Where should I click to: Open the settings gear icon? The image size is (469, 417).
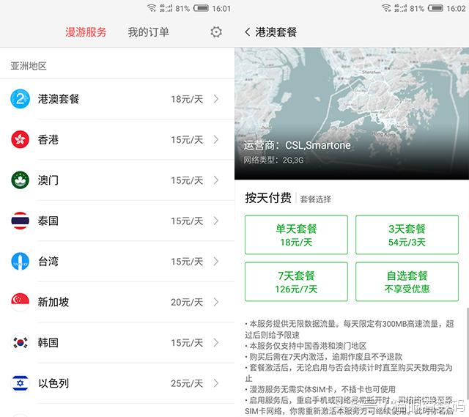click(x=216, y=32)
